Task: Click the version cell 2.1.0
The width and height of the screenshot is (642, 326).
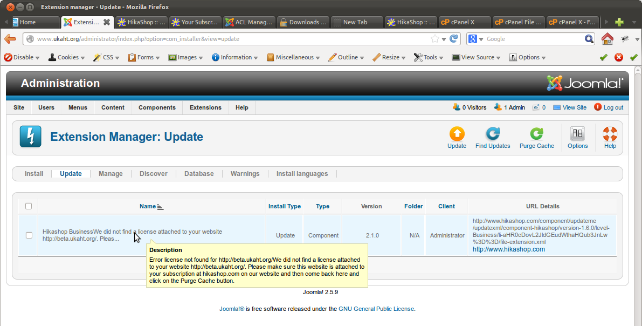Action: [372, 235]
